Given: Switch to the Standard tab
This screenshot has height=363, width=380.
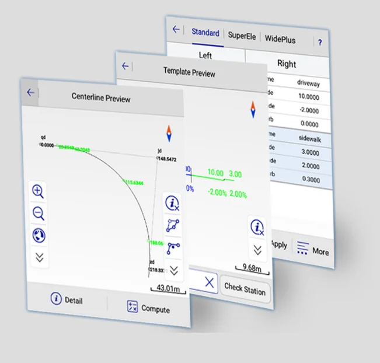Looking at the screenshot, I should (205, 32).
